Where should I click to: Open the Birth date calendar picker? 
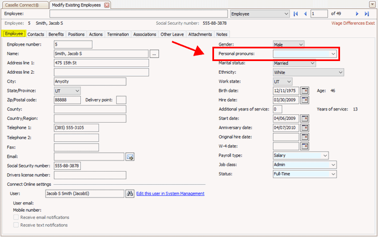click(x=304, y=91)
